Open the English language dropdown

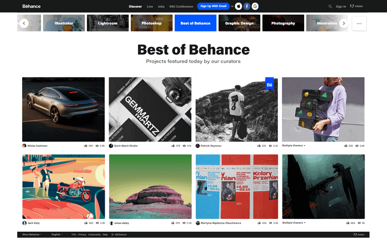[x=57, y=235]
